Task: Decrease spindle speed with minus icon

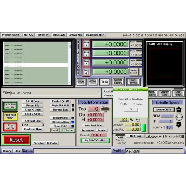Action: tap(179, 125)
